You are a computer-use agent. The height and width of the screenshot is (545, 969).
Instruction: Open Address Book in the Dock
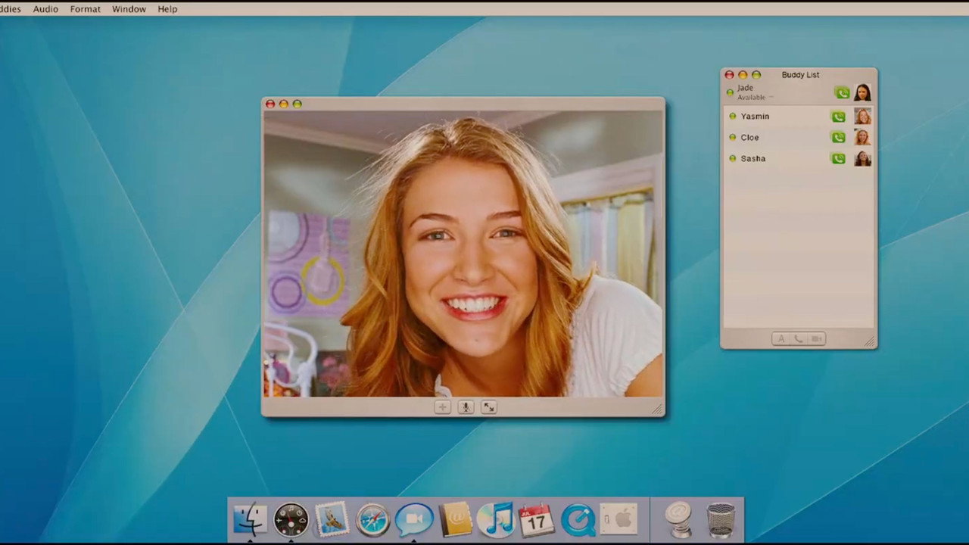point(456,519)
